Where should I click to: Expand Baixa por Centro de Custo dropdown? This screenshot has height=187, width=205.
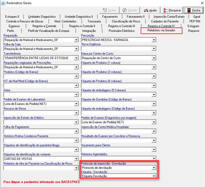(154, 58)
